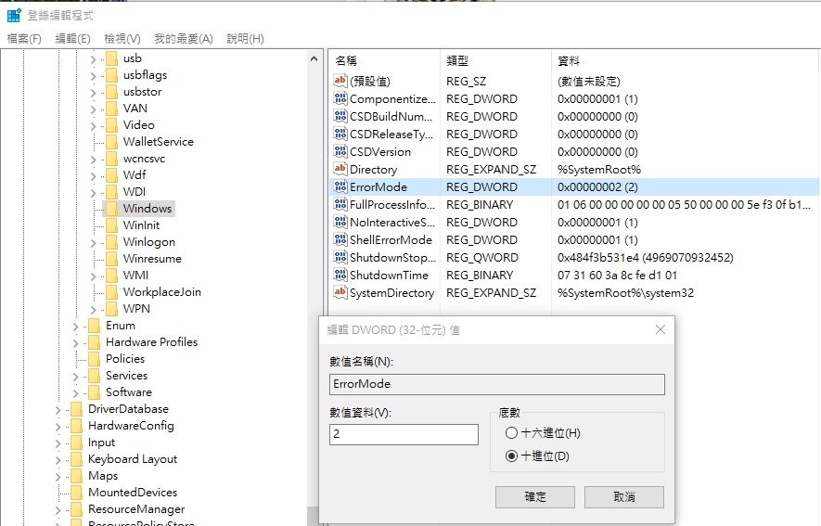The height and width of the screenshot is (526, 821).
Task: Open the 我的最愛(A) favorites menu
Action: pos(183,38)
